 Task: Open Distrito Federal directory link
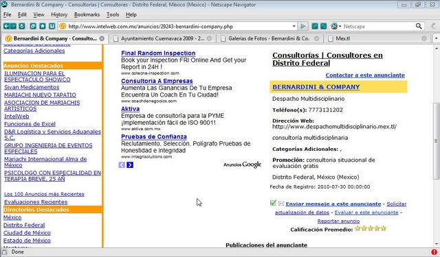pyautogui.click(x=24, y=225)
